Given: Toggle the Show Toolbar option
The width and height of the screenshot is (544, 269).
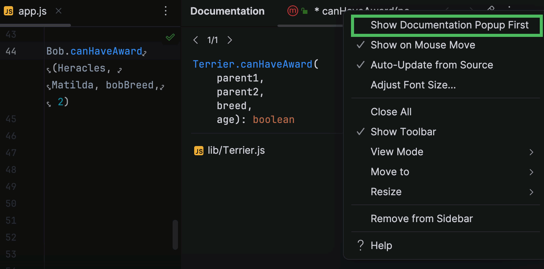Looking at the screenshot, I should click(x=403, y=132).
